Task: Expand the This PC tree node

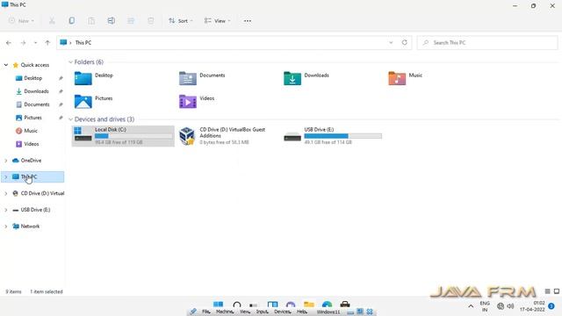Action: pyautogui.click(x=6, y=177)
